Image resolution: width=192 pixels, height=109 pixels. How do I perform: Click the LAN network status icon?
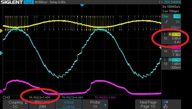click(x=166, y=106)
